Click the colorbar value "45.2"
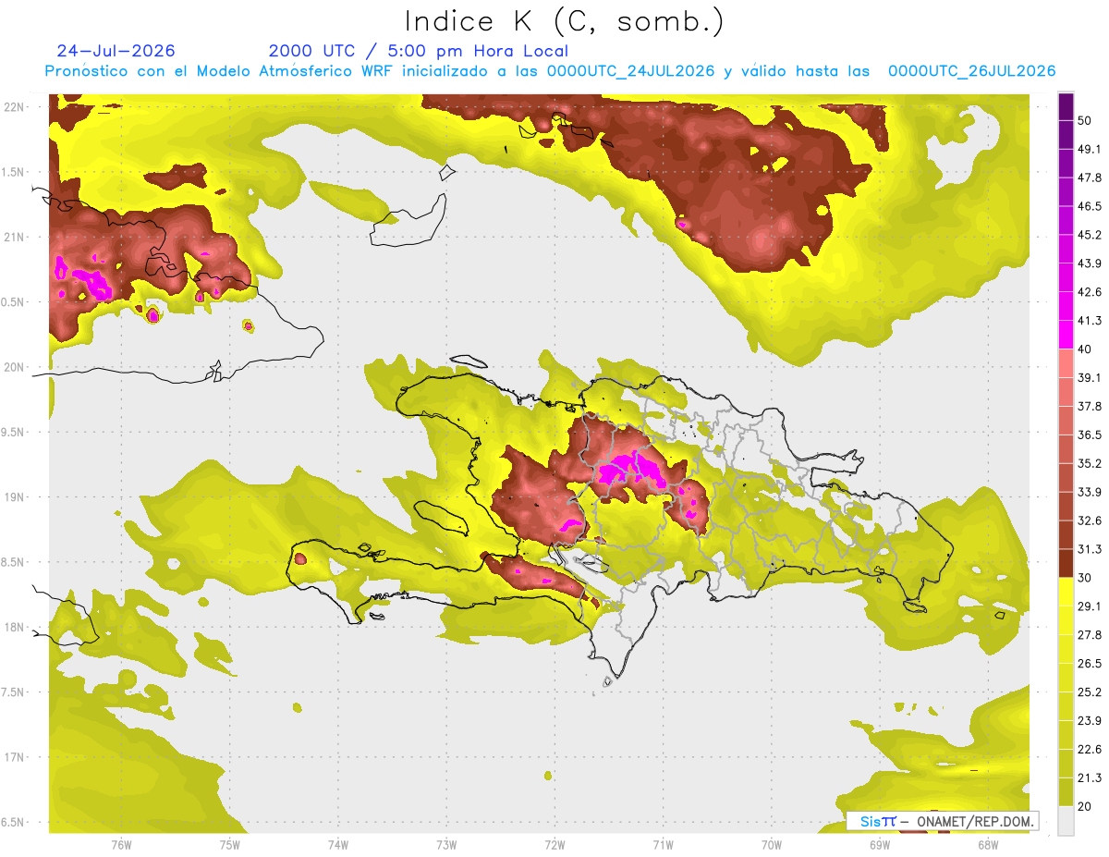Viewport: 1109px width, 857px height. (1090, 235)
